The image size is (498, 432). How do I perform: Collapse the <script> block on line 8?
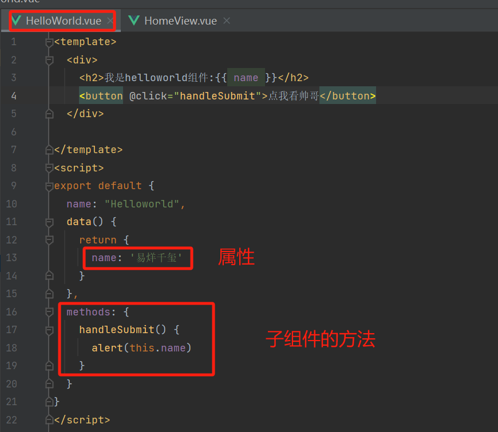coord(49,168)
